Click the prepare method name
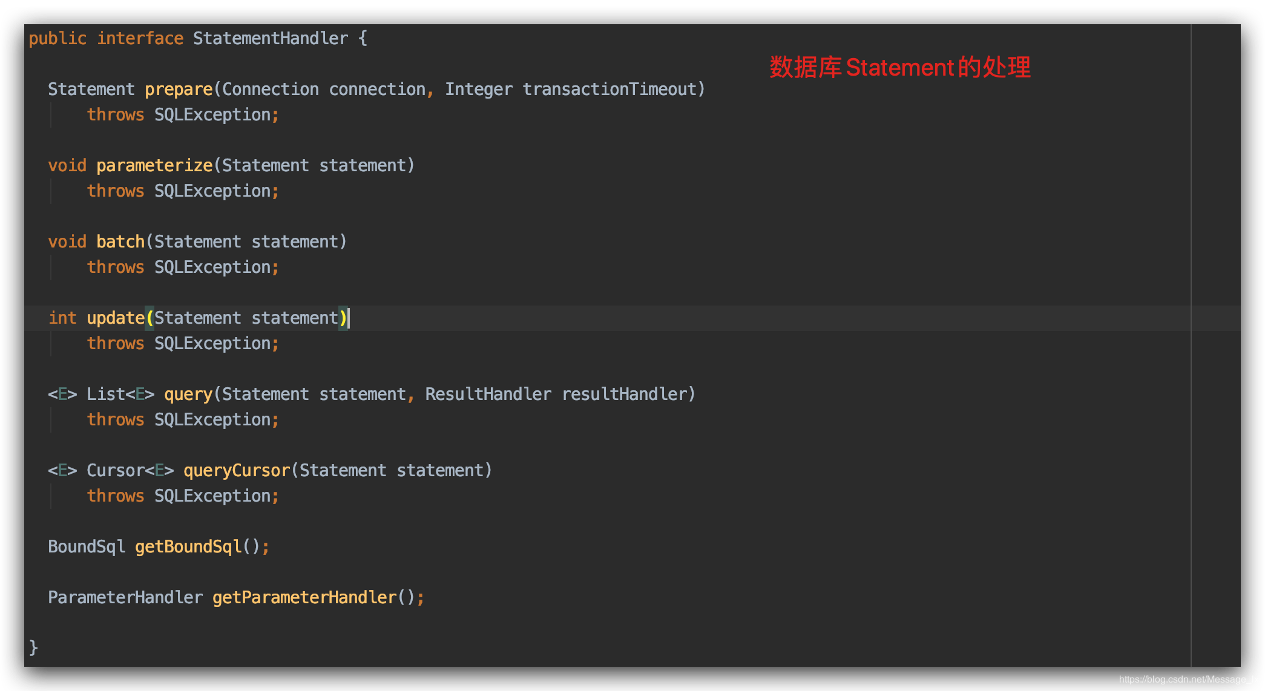1265x691 pixels. 179,90
